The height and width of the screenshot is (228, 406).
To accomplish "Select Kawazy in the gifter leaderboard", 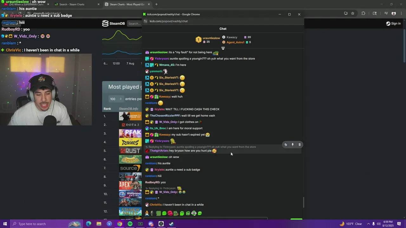I will click(232, 37).
